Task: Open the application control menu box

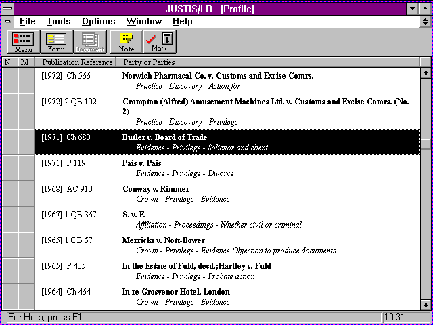Action: click(7, 9)
